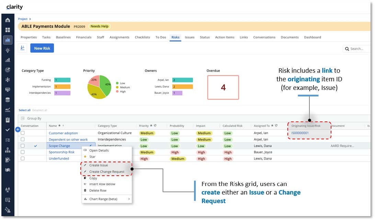This screenshot has height=222, width=375.
Task: Open the grid tiles icon in sidebar
Action: [x=8, y=30]
